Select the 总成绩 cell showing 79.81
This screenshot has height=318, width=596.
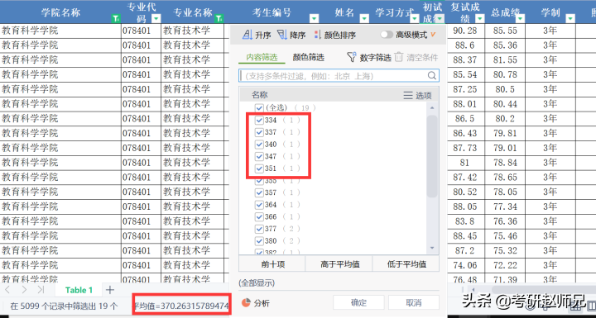505,133
